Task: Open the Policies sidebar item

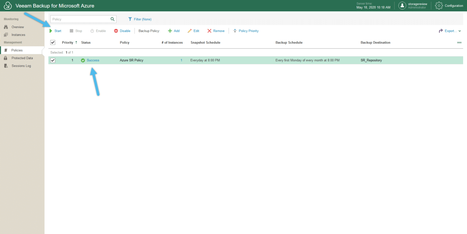Action: click(22, 50)
